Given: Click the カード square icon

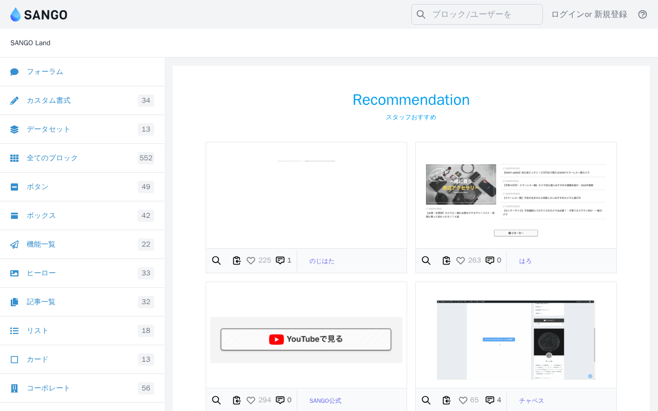Looking at the screenshot, I should click(x=14, y=360).
